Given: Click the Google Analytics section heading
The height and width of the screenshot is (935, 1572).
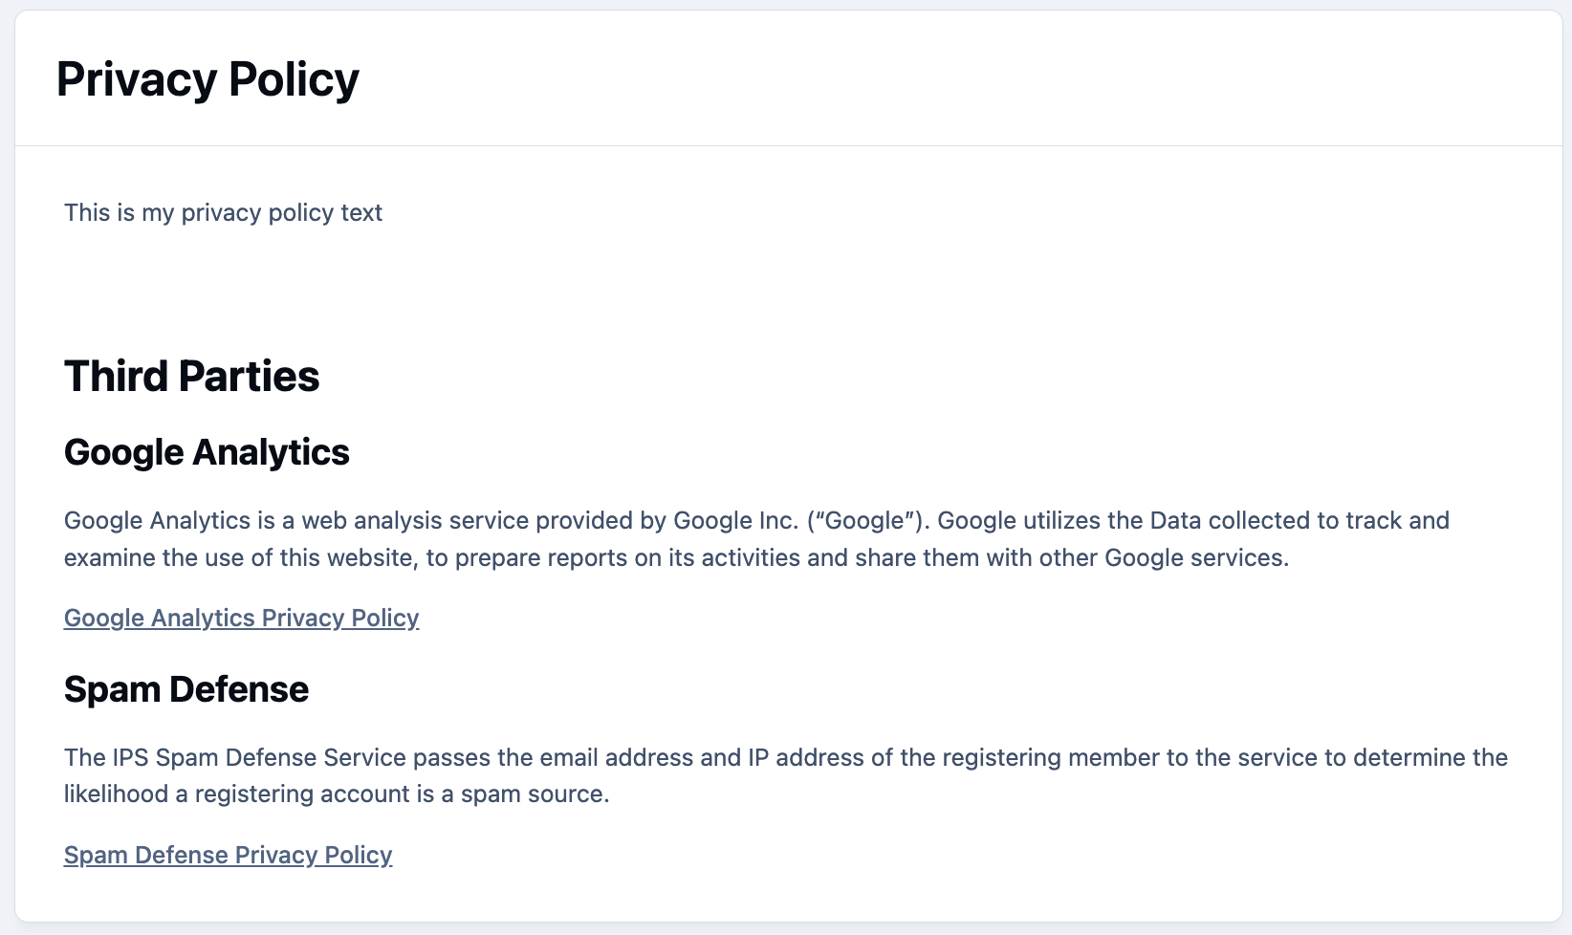Looking at the screenshot, I should click(x=207, y=452).
